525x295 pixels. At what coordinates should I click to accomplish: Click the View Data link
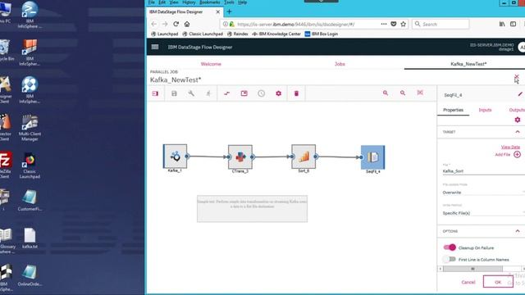[x=510, y=147]
